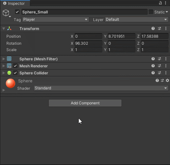
Task: Click the Add Component button
Action: (x=85, y=103)
